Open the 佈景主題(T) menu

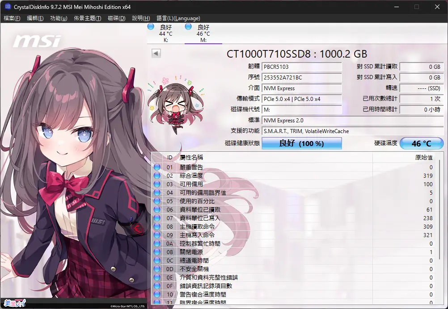pos(88,18)
